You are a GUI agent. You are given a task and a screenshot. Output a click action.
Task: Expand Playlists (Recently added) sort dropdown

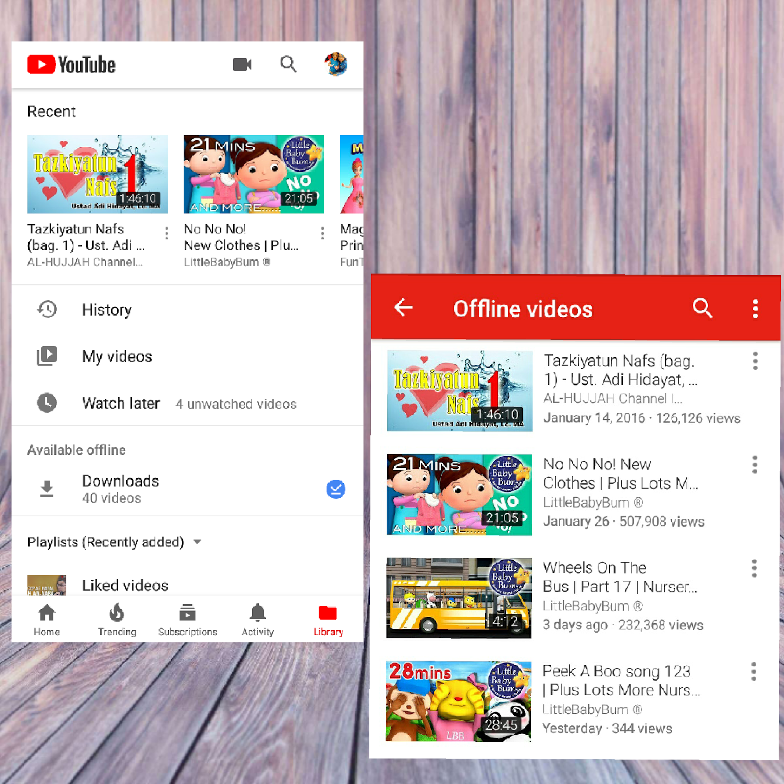(x=197, y=542)
